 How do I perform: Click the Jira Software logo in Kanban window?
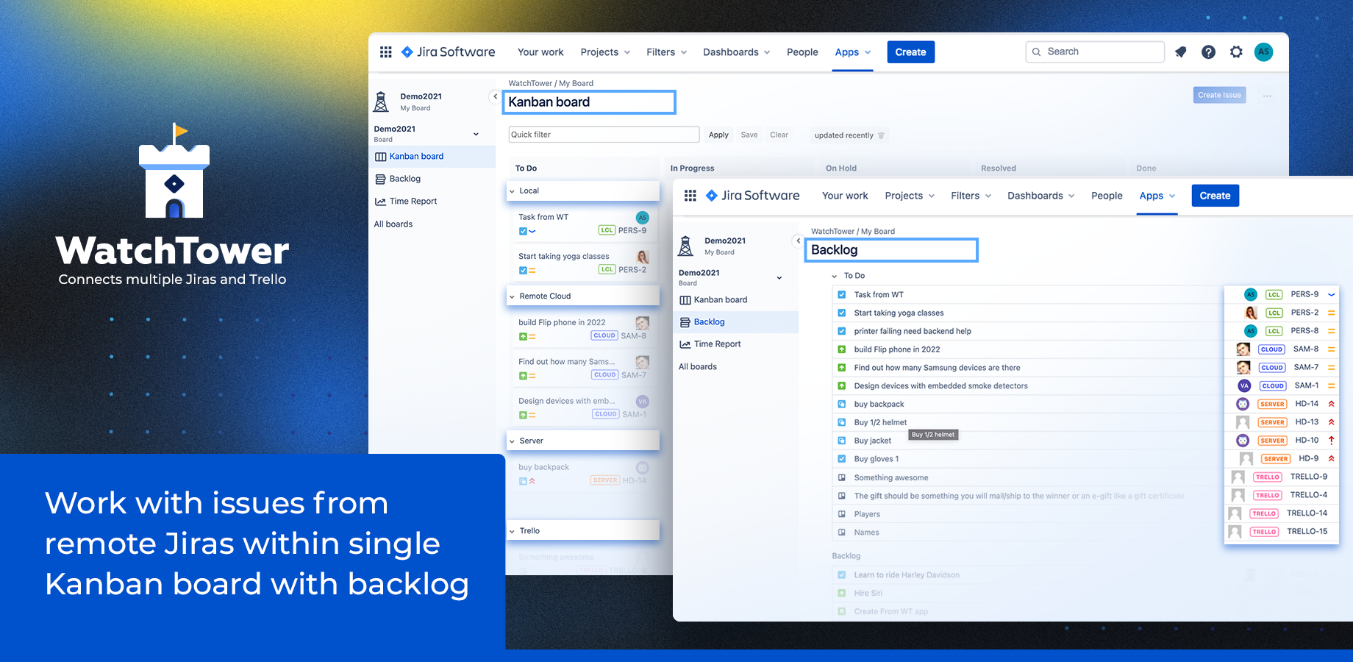448,52
